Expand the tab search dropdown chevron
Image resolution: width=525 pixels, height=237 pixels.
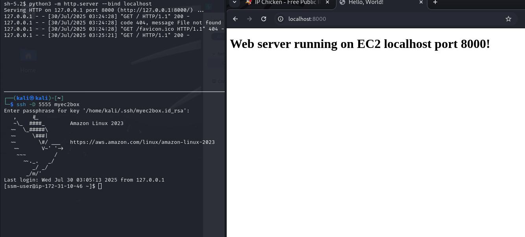click(x=235, y=2)
